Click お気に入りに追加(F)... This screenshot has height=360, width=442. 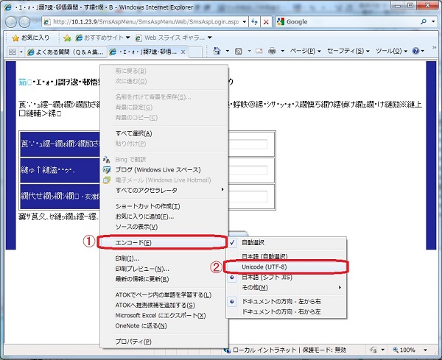click(164, 216)
